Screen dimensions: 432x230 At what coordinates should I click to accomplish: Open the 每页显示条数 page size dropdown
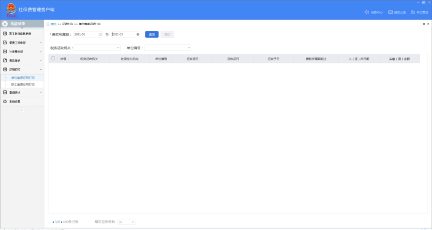pos(126,222)
